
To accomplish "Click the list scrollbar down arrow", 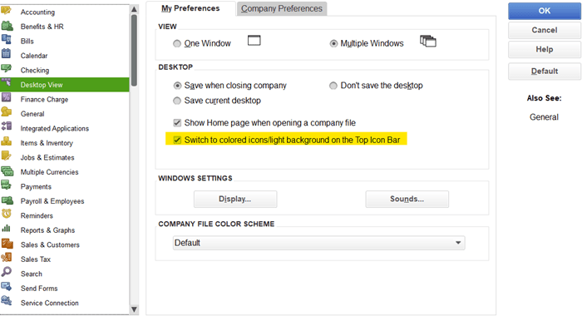I will click(134, 309).
